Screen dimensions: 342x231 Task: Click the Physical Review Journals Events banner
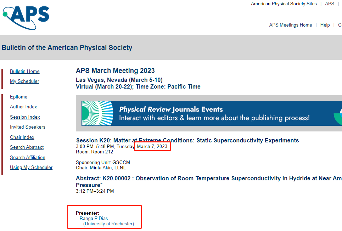tap(214, 113)
